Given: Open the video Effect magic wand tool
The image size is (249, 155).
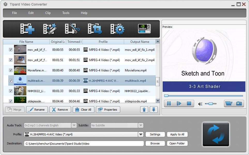Looking at the screenshot, I should coord(50,29).
